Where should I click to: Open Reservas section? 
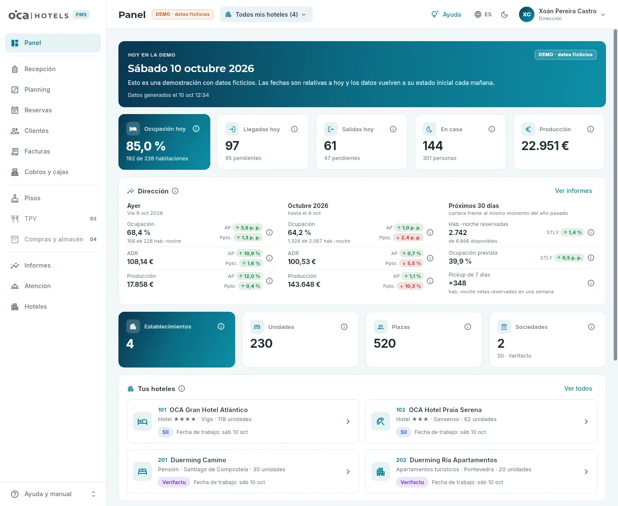[53, 110]
